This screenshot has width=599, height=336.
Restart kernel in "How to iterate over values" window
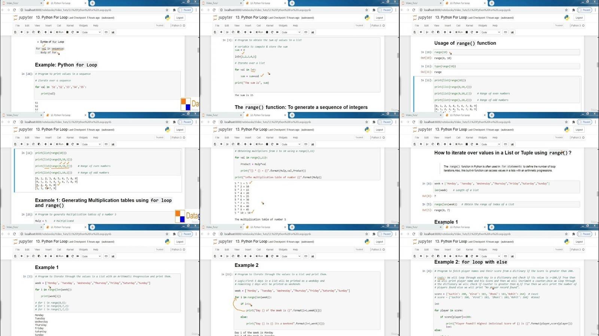coord(472,144)
